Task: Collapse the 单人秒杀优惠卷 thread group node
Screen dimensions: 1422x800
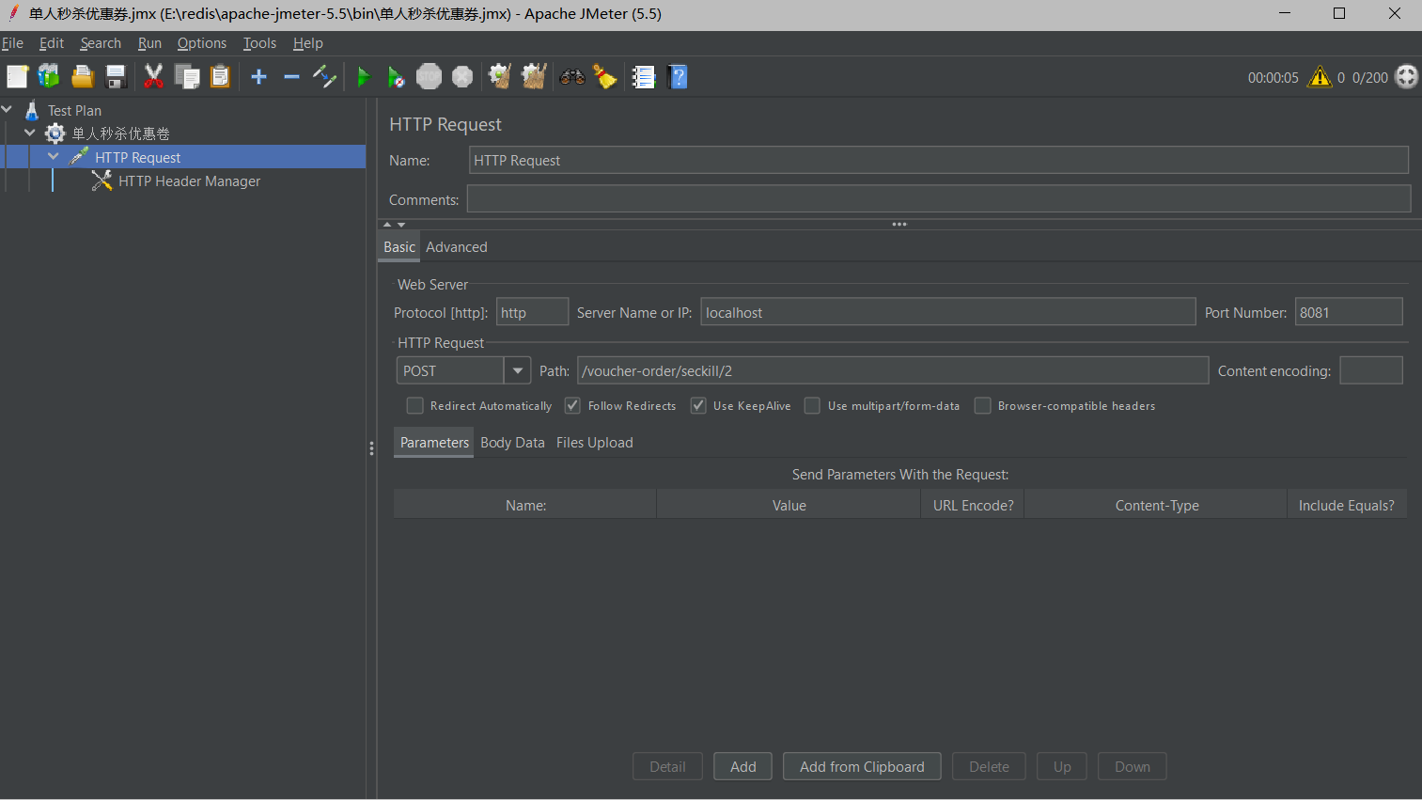Action: pyautogui.click(x=30, y=133)
